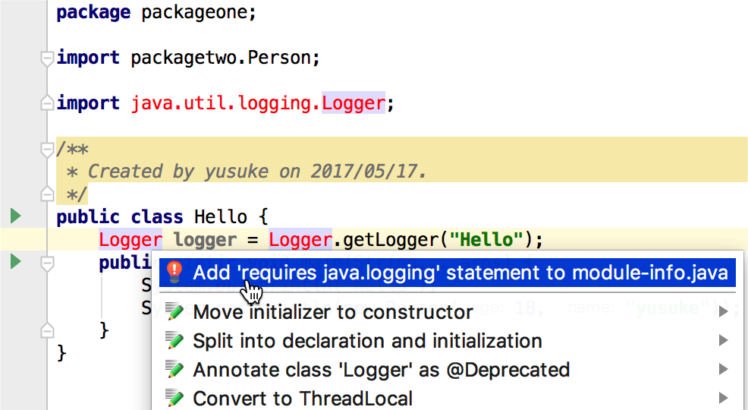Image resolution: width=748 pixels, height=410 pixels.
Task: Open the submenu arrow for Annotate class as @Deprecated
Action: pos(724,370)
